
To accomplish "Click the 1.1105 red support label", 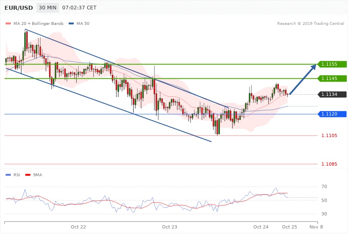I will 329,135.
